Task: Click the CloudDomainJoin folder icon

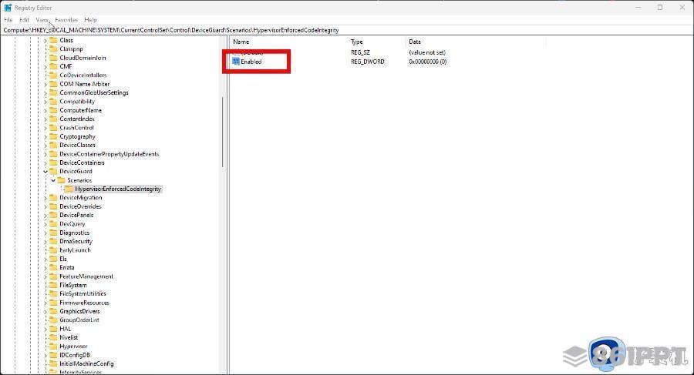Action: (x=53, y=58)
